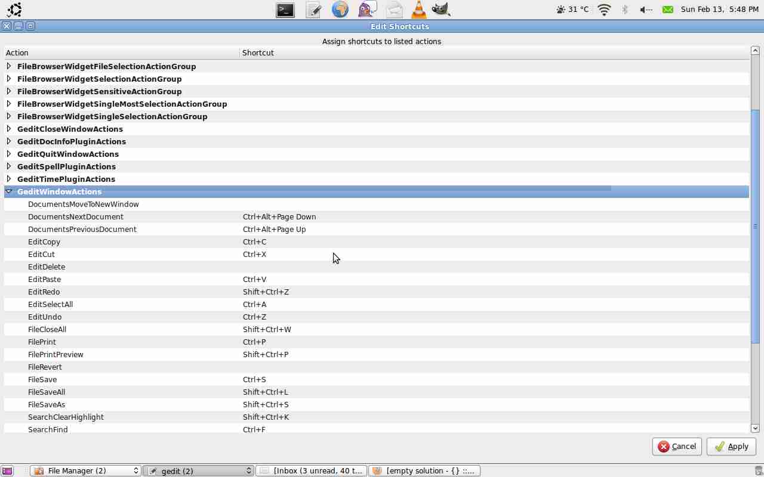764x477 pixels.
Task: Select the EditDelete action row
Action: (x=377, y=267)
